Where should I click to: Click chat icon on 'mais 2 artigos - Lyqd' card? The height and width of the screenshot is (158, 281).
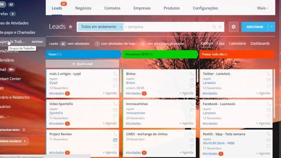pos(115,86)
